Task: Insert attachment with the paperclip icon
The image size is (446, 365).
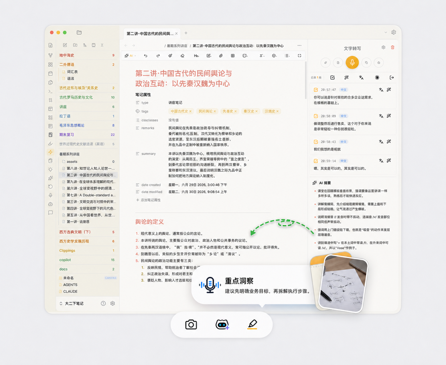Action: tap(221, 56)
